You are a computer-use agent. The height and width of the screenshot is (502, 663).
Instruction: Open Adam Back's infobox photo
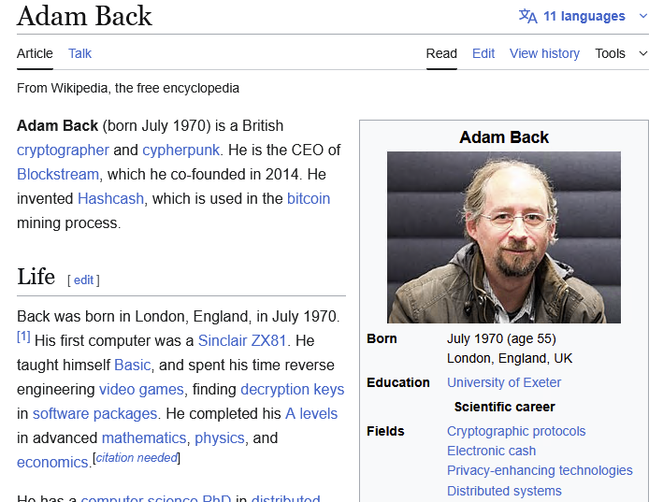(504, 237)
